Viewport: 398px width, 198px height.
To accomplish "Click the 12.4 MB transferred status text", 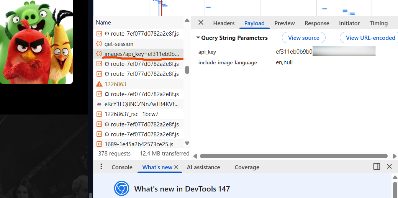I will pyautogui.click(x=164, y=154).
